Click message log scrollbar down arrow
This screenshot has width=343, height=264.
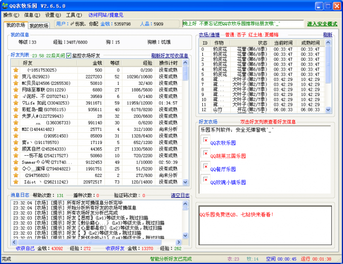point(185,236)
